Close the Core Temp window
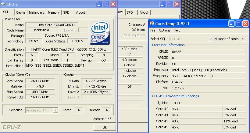250x133 pixels. [x=245, y=24]
